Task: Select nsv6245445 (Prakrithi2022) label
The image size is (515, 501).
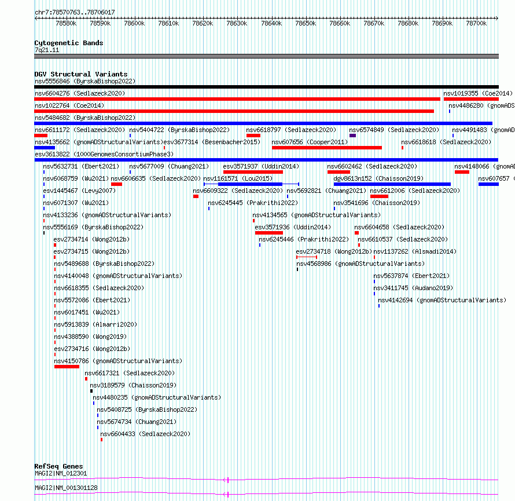Action: tap(253, 203)
